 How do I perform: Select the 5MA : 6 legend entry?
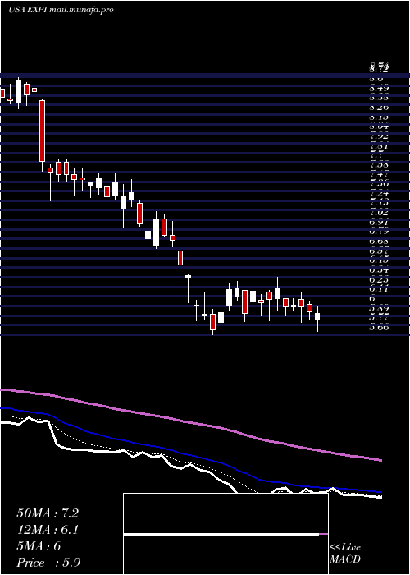point(39,546)
